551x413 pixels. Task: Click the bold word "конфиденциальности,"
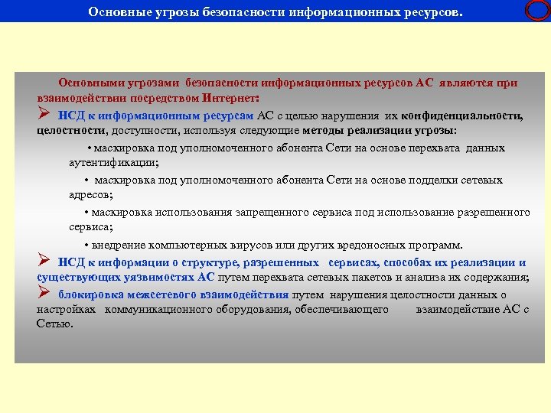[461, 115]
